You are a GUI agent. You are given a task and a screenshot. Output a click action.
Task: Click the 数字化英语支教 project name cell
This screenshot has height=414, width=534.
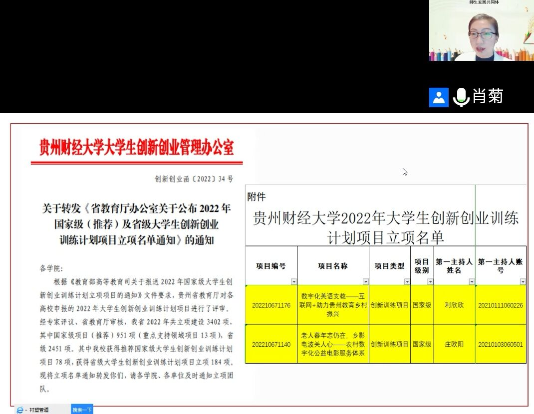click(x=333, y=305)
